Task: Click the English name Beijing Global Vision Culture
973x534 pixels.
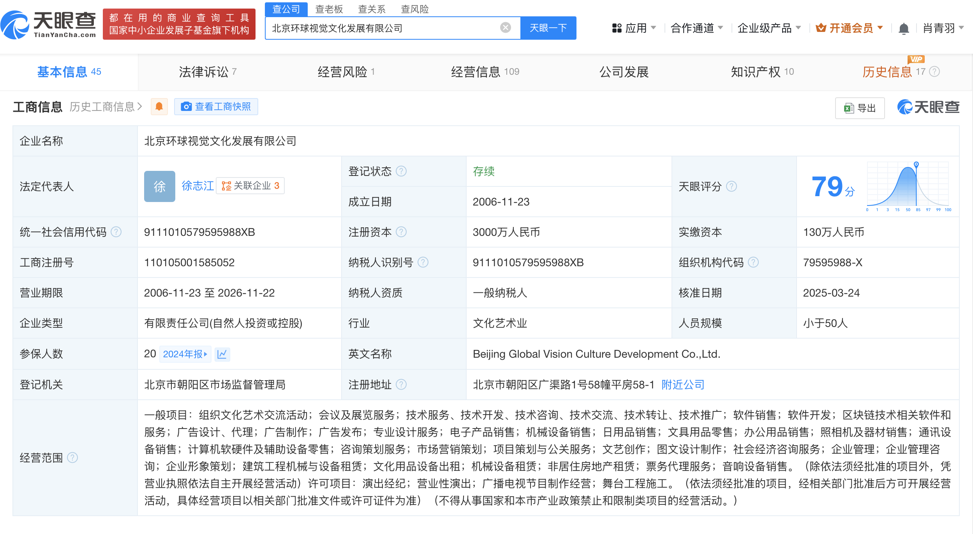Action: pyautogui.click(x=596, y=354)
